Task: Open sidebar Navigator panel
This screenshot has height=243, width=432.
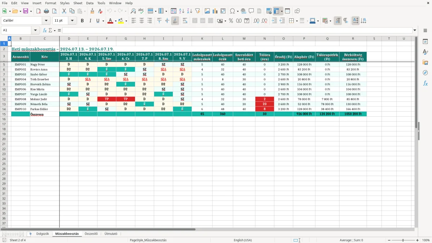Action: tap(425, 73)
